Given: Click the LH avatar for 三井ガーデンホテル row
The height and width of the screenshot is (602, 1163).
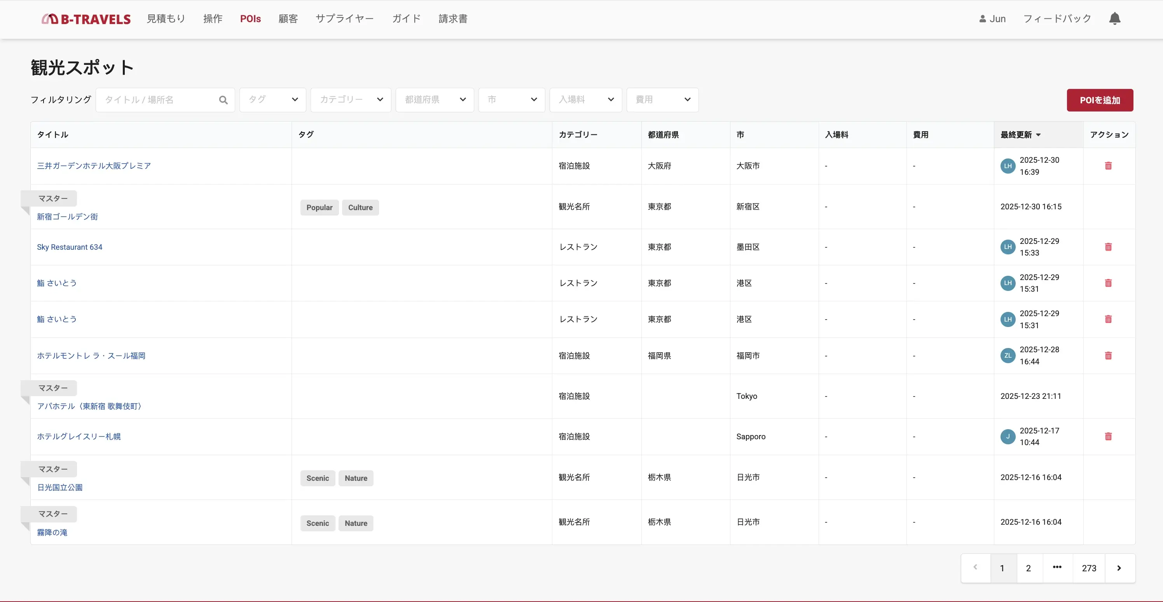Looking at the screenshot, I should click(1008, 165).
